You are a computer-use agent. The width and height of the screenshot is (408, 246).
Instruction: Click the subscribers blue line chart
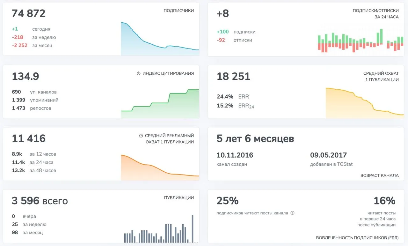(160, 39)
